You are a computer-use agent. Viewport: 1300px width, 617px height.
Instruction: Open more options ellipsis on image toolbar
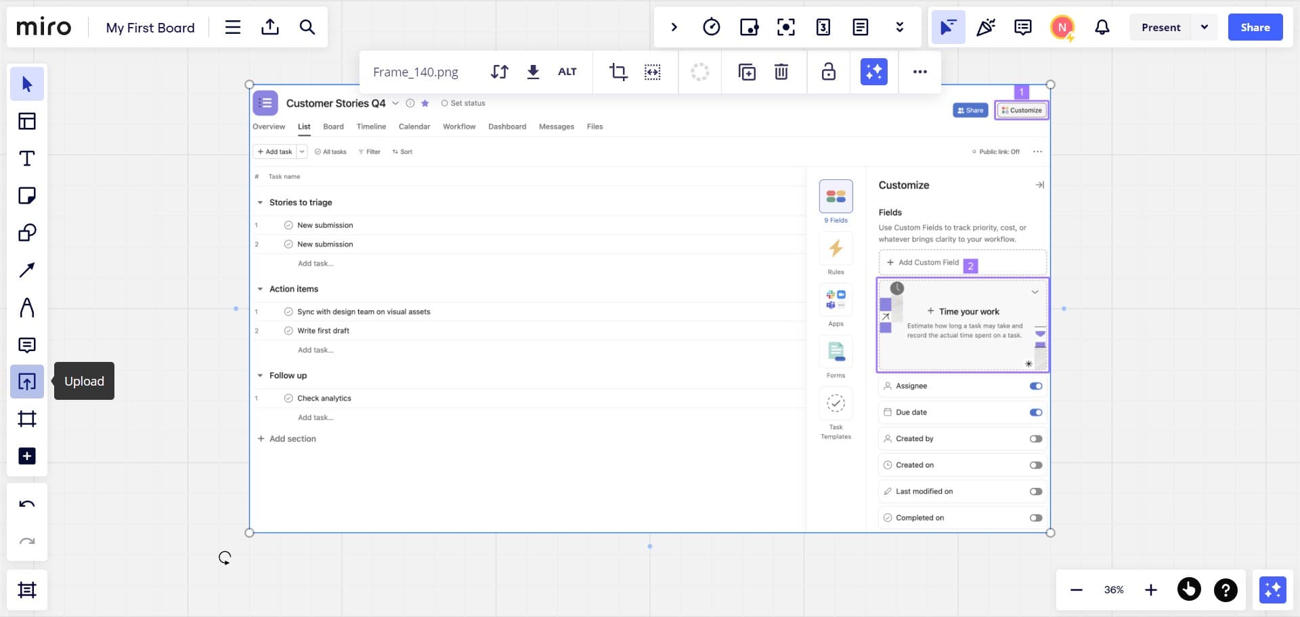(x=919, y=72)
